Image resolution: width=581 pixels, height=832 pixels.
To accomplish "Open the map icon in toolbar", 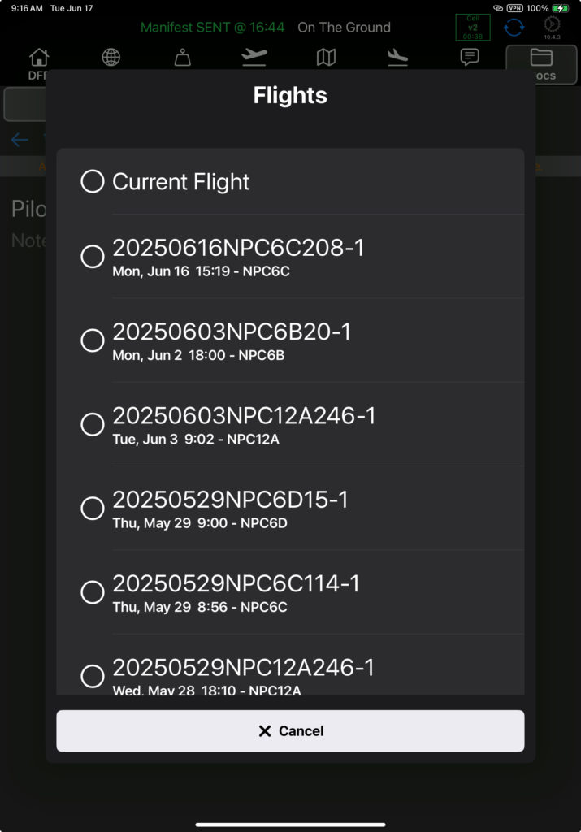I will [x=327, y=58].
